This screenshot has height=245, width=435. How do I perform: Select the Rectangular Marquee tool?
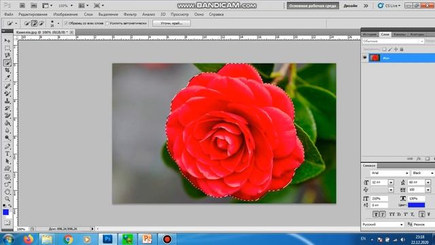7,48
